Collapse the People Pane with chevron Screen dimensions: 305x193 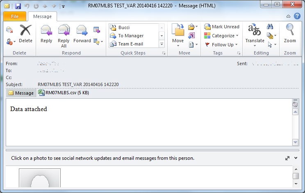296,158
